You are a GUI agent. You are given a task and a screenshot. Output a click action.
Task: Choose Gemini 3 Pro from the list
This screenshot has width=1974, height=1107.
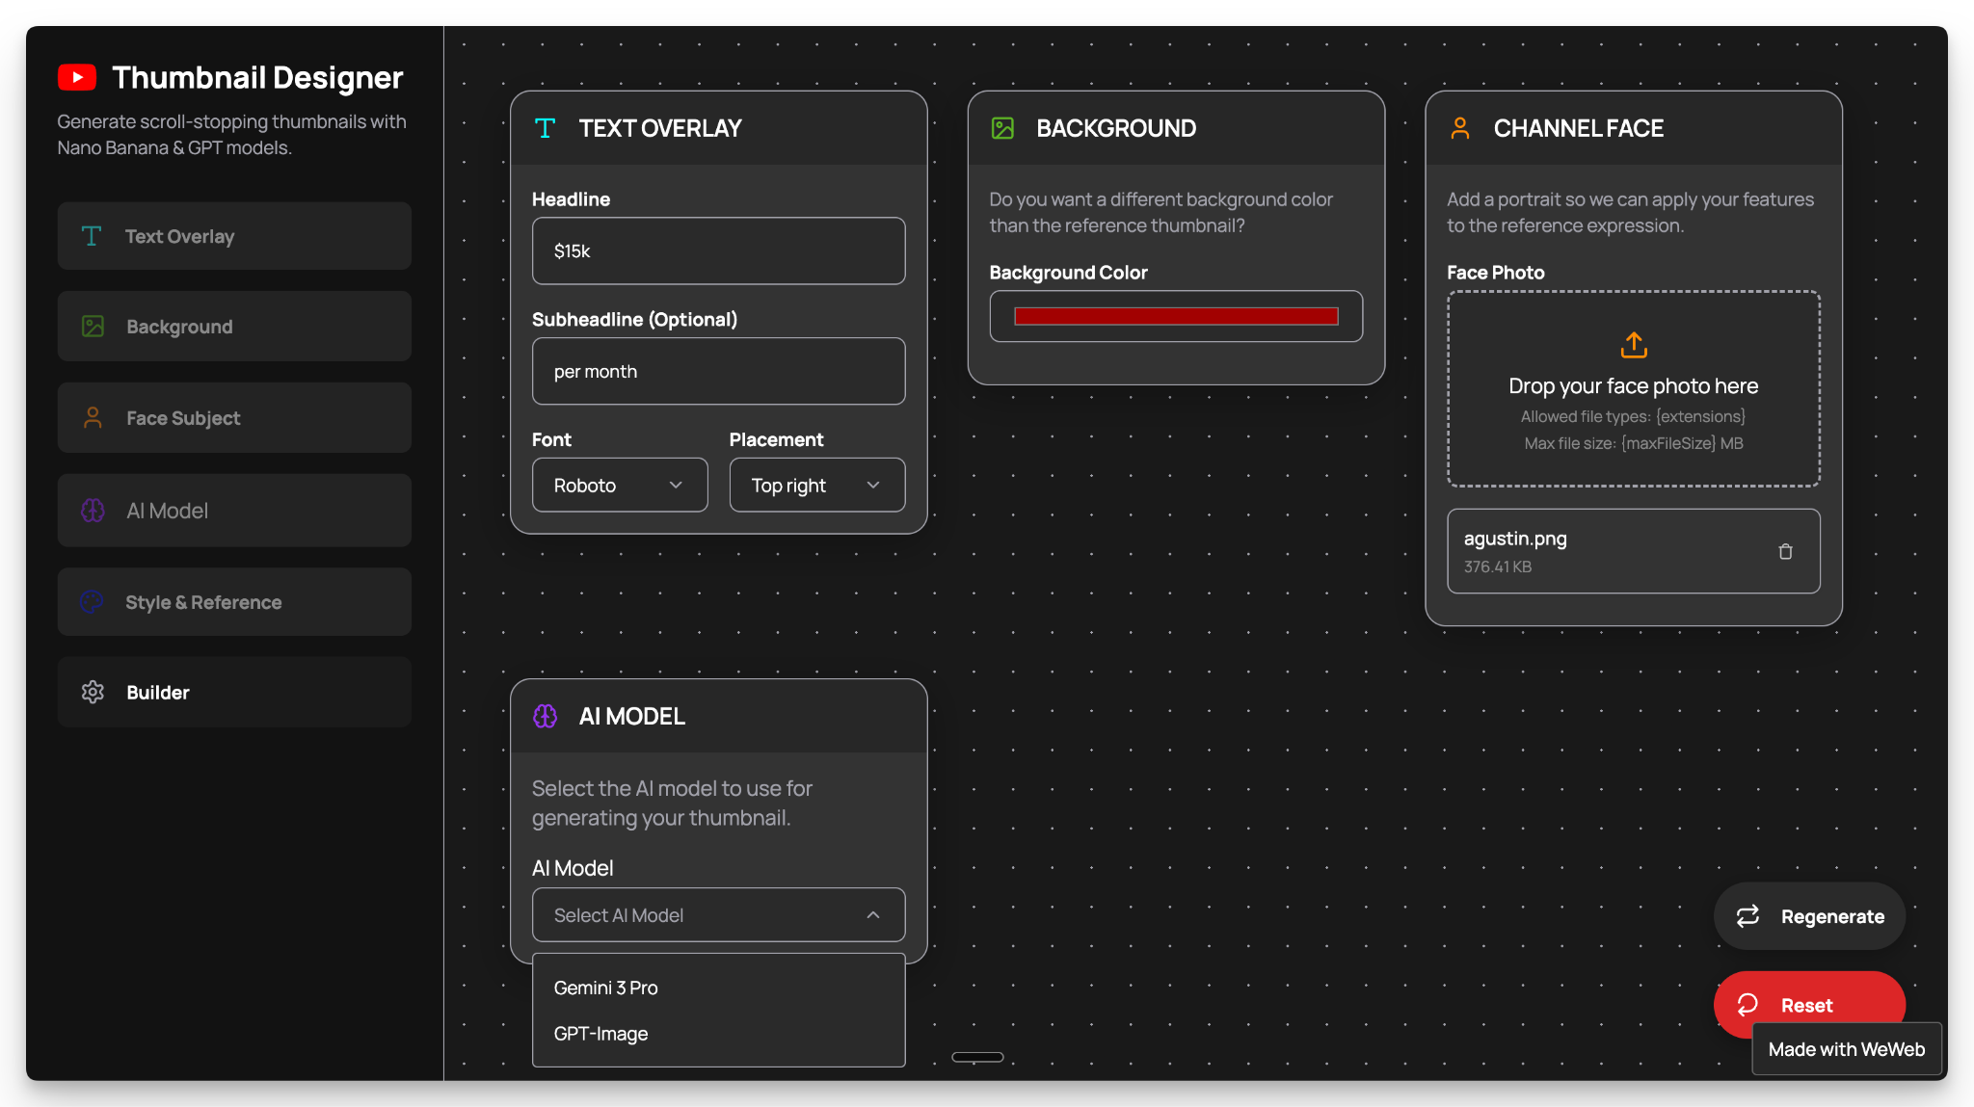(x=606, y=988)
